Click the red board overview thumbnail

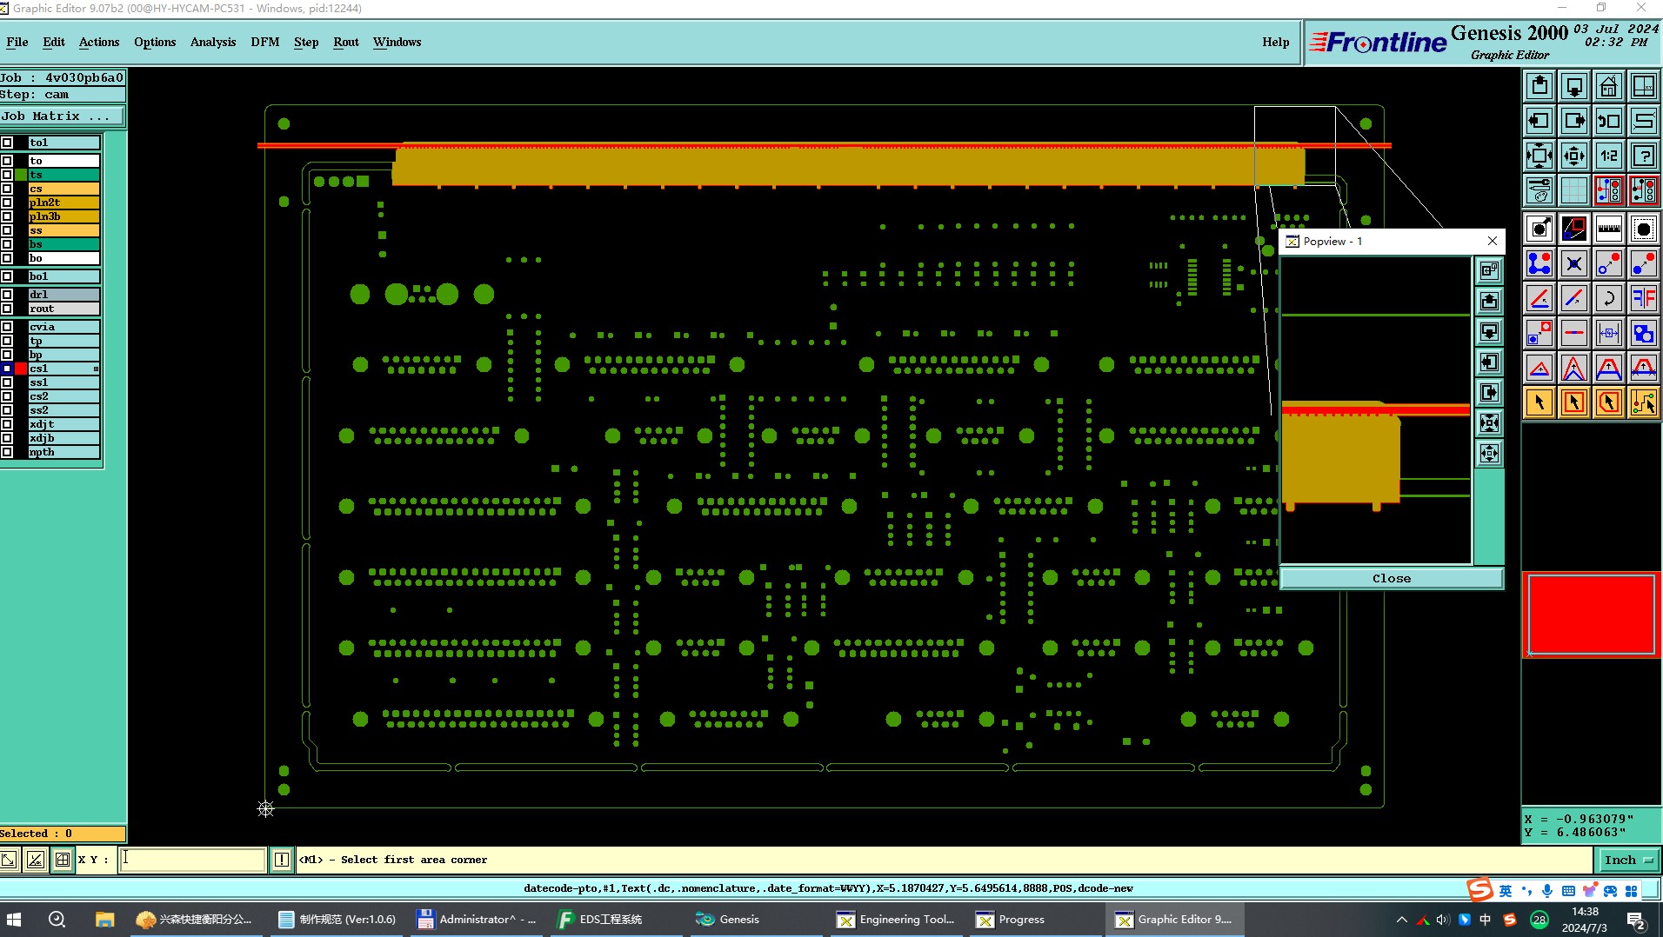tap(1591, 614)
